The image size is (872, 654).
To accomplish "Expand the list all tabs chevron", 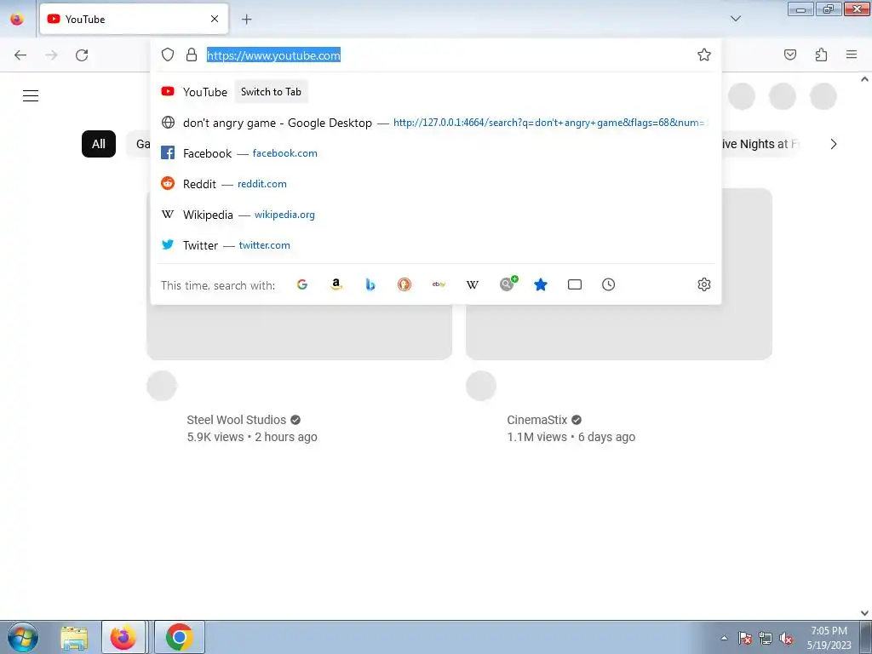I will pos(736,19).
